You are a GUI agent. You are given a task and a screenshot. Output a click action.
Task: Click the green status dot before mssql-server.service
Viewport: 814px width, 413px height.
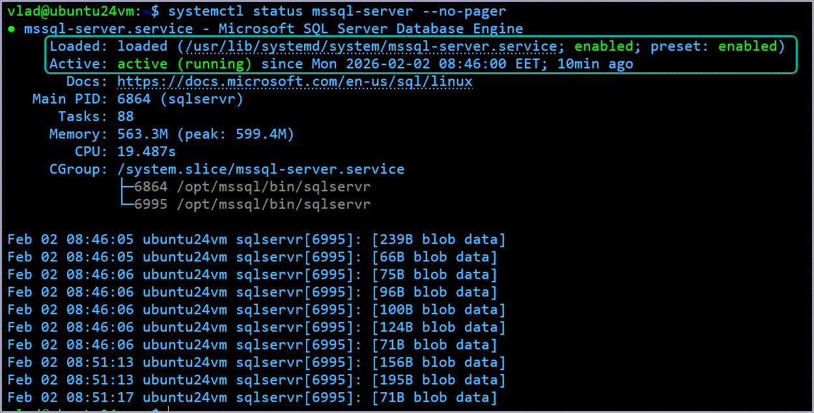[x=12, y=29]
